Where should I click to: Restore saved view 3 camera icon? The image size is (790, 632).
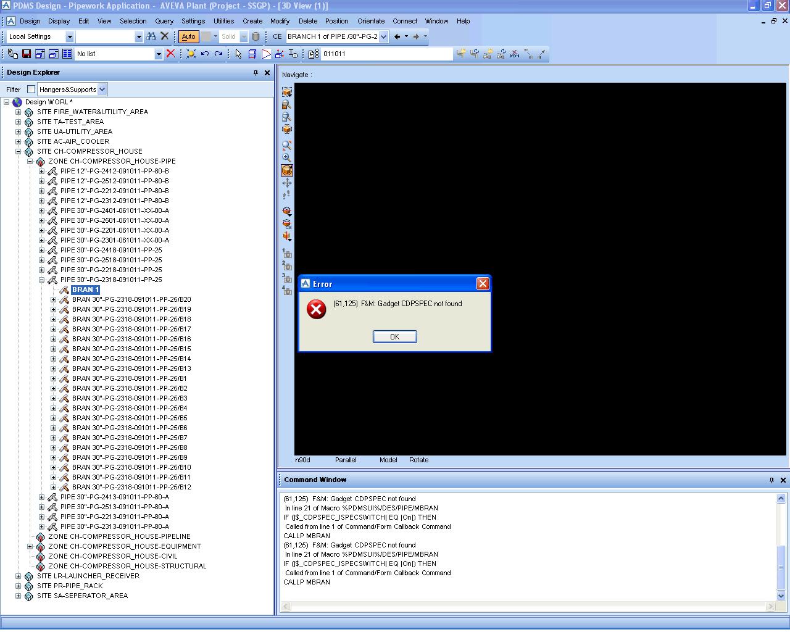(287, 278)
